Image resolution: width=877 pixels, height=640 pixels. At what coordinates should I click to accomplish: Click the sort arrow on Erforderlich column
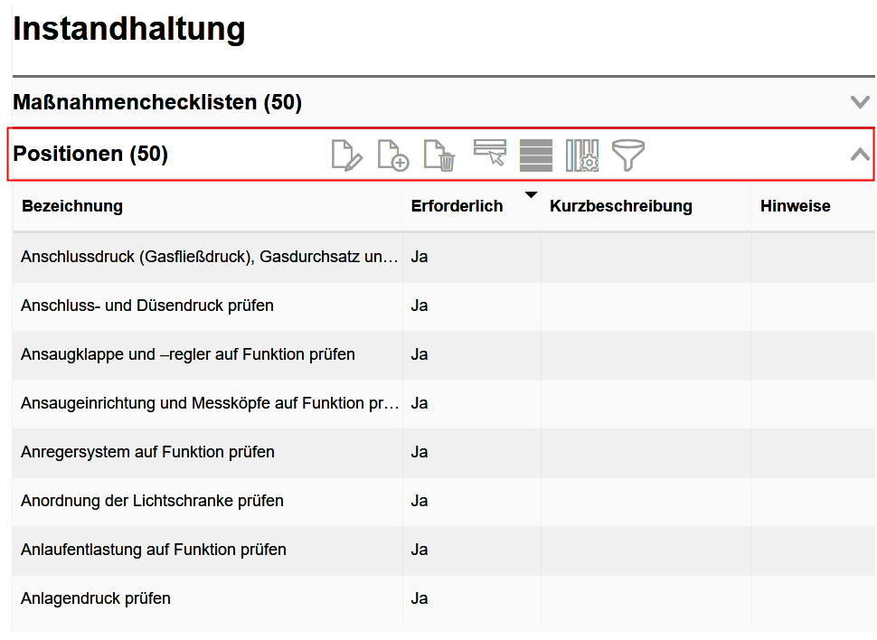(531, 194)
